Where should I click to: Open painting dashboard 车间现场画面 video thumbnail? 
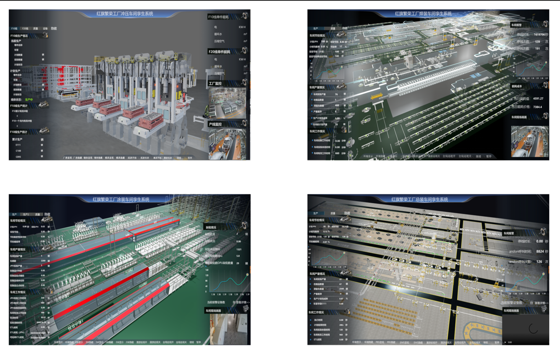(228, 329)
